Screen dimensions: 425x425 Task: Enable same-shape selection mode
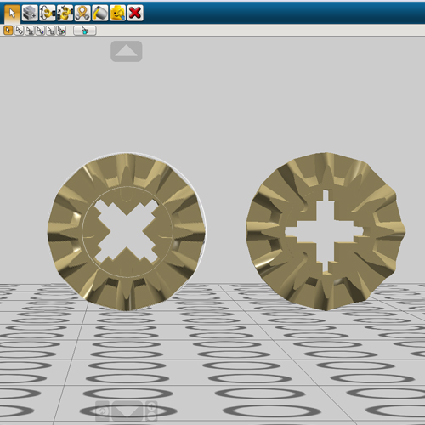coord(51,31)
